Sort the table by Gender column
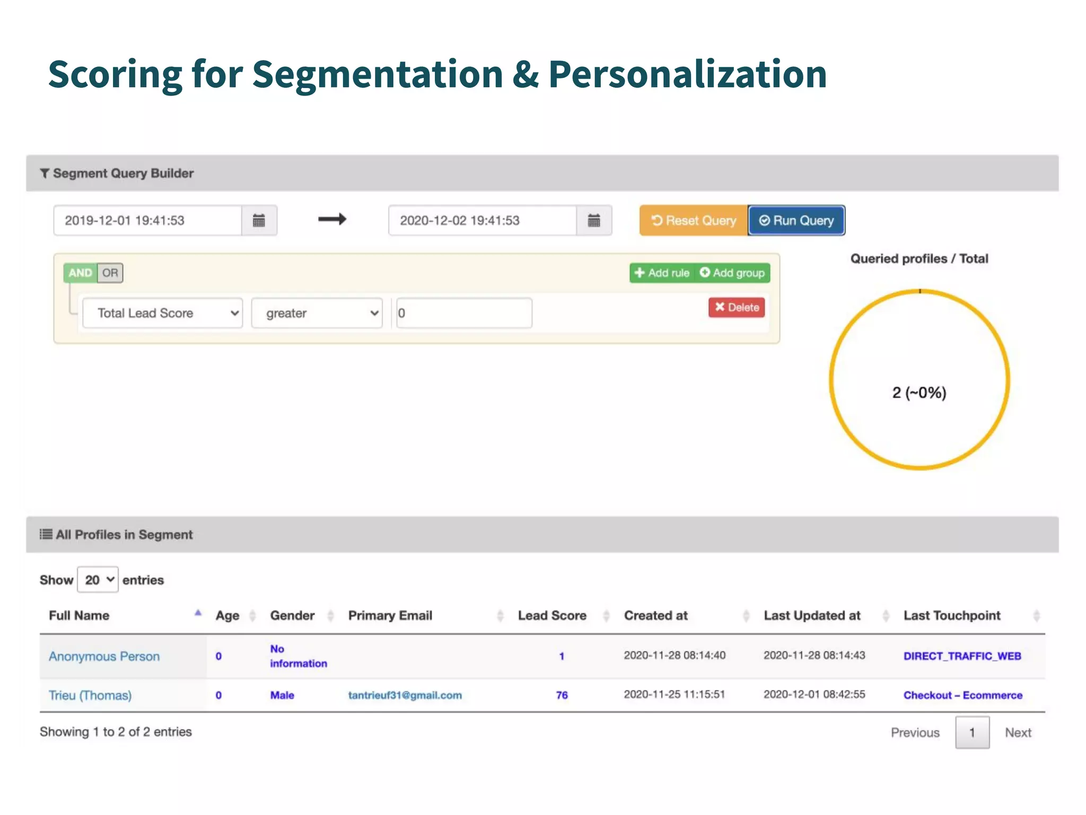 click(x=301, y=615)
